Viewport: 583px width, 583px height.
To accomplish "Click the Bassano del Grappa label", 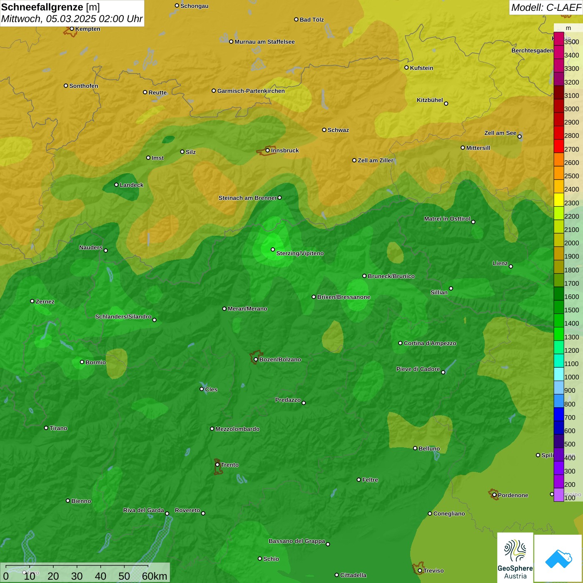I will point(297,541).
